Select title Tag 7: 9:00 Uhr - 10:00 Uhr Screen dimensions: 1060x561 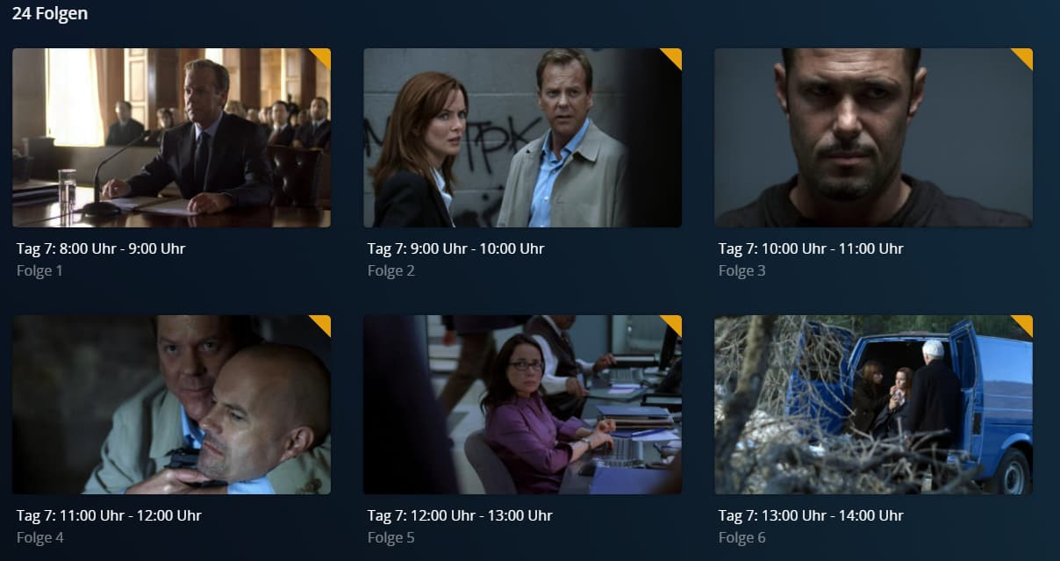coord(455,248)
